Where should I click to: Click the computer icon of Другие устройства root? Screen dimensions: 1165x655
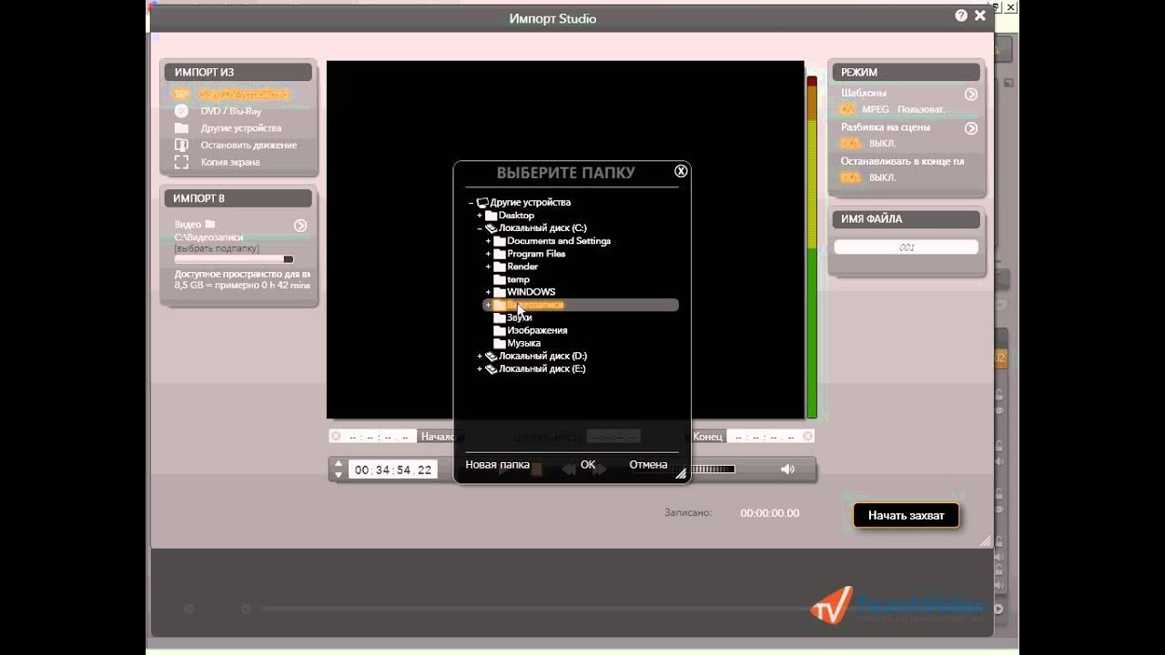(x=482, y=202)
